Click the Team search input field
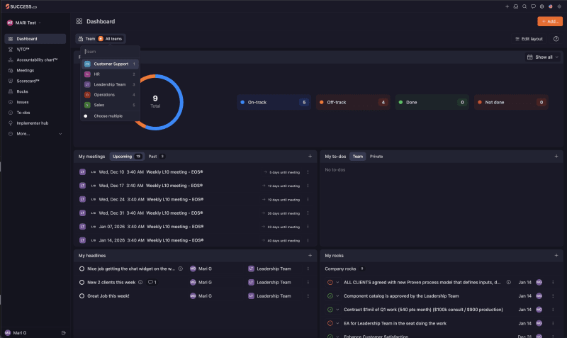The height and width of the screenshot is (338, 567). [110, 52]
